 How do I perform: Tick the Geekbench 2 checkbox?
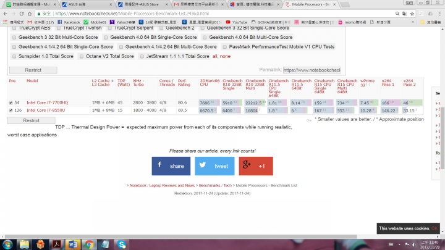[161, 28]
